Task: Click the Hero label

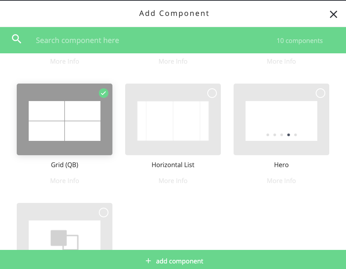Action: (281, 165)
